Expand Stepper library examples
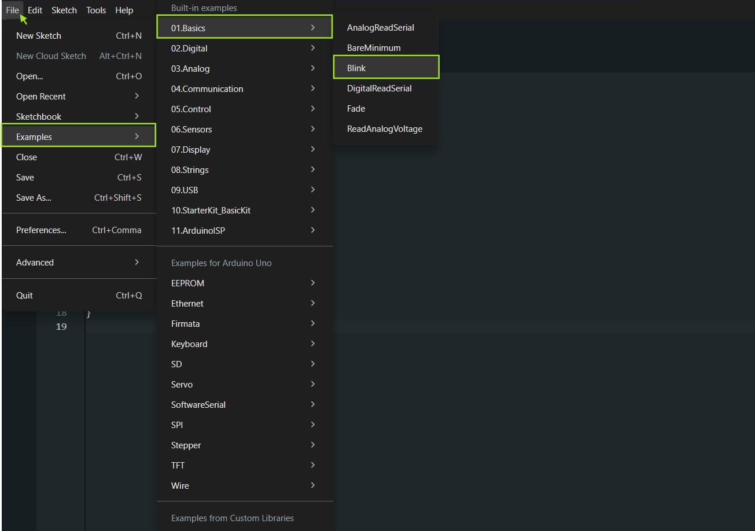The width and height of the screenshot is (755, 531). (x=245, y=445)
